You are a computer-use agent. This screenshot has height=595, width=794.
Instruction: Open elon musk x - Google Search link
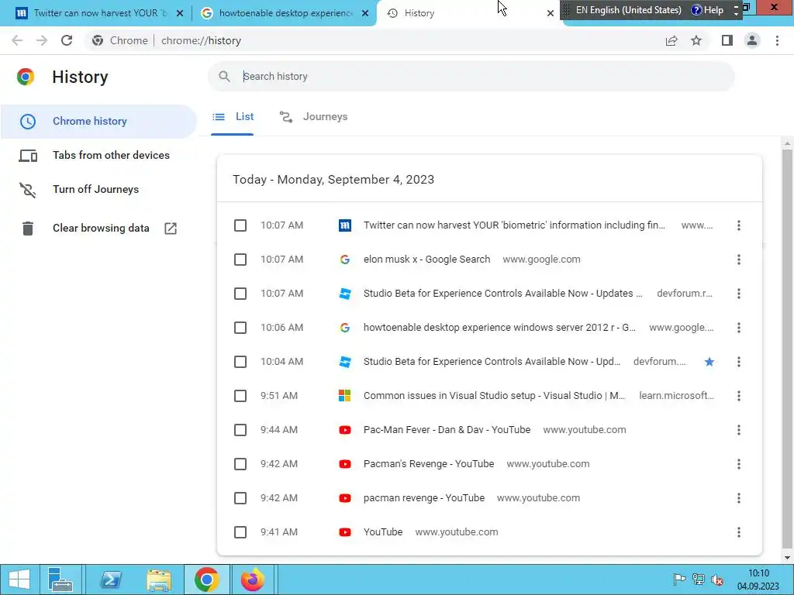tap(427, 260)
